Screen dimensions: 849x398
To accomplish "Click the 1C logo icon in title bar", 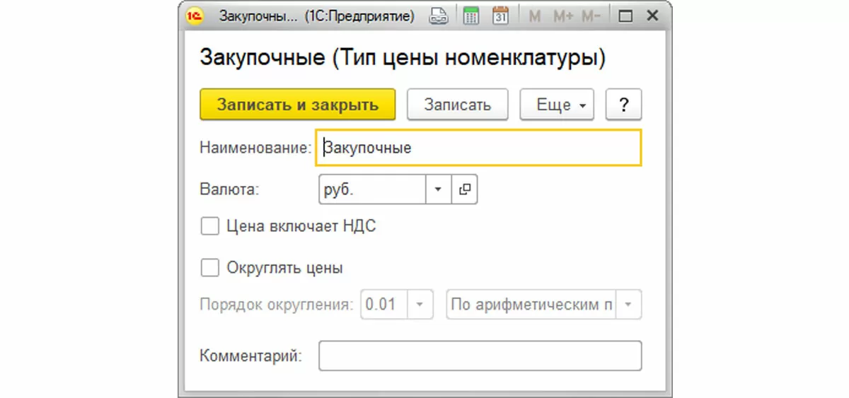I will (194, 16).
